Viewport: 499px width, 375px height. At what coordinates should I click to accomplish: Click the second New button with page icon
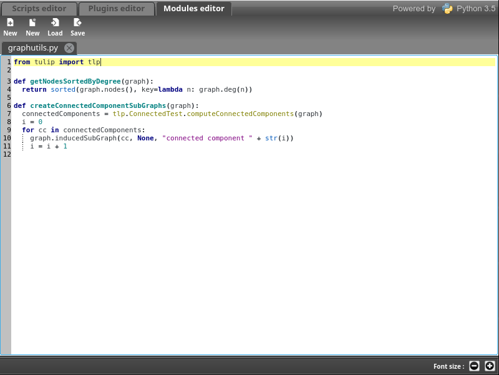click(32, 27)
